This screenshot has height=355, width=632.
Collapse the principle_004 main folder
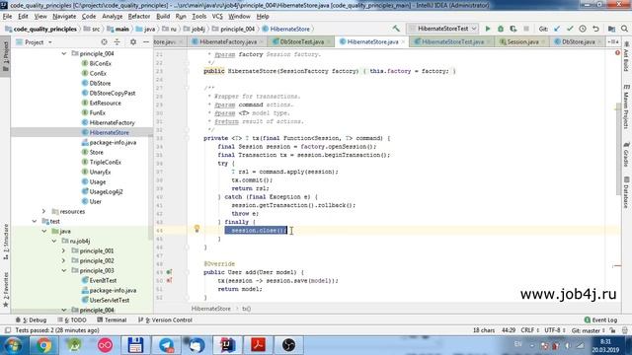pyautogui.click(x=64, y=53)
